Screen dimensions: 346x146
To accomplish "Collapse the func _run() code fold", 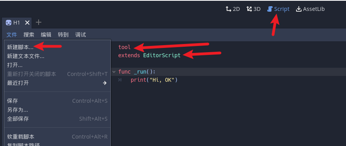I will tap(114, 72).
